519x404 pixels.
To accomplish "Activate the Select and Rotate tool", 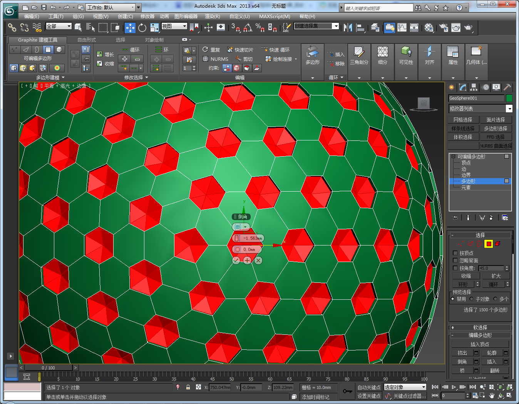I will click(142, 27).
